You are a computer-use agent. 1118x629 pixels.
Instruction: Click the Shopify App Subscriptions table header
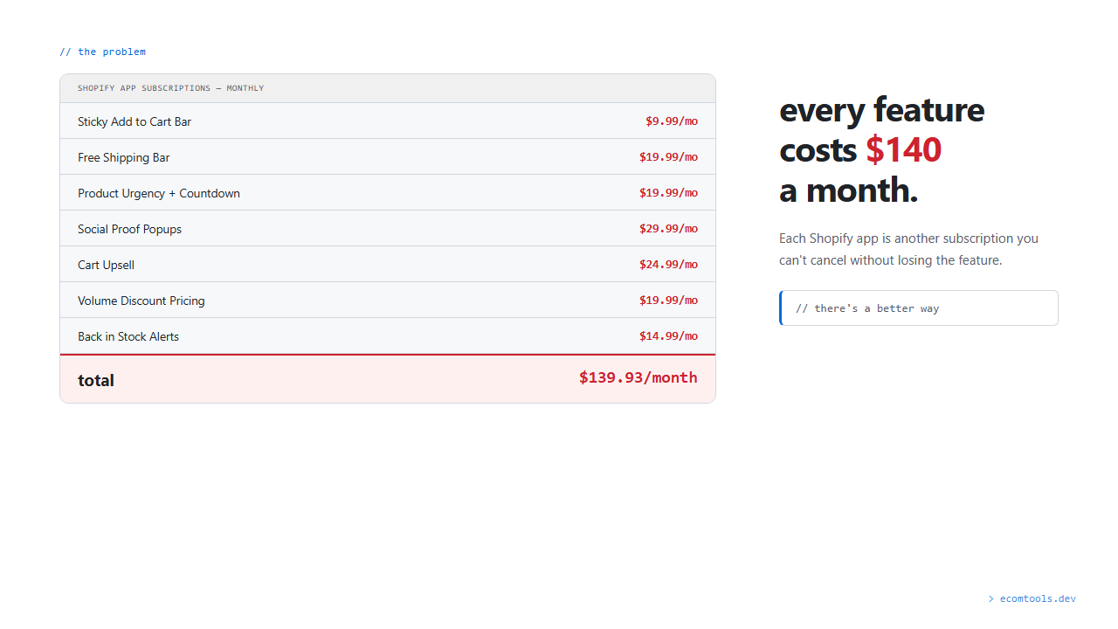171,88
